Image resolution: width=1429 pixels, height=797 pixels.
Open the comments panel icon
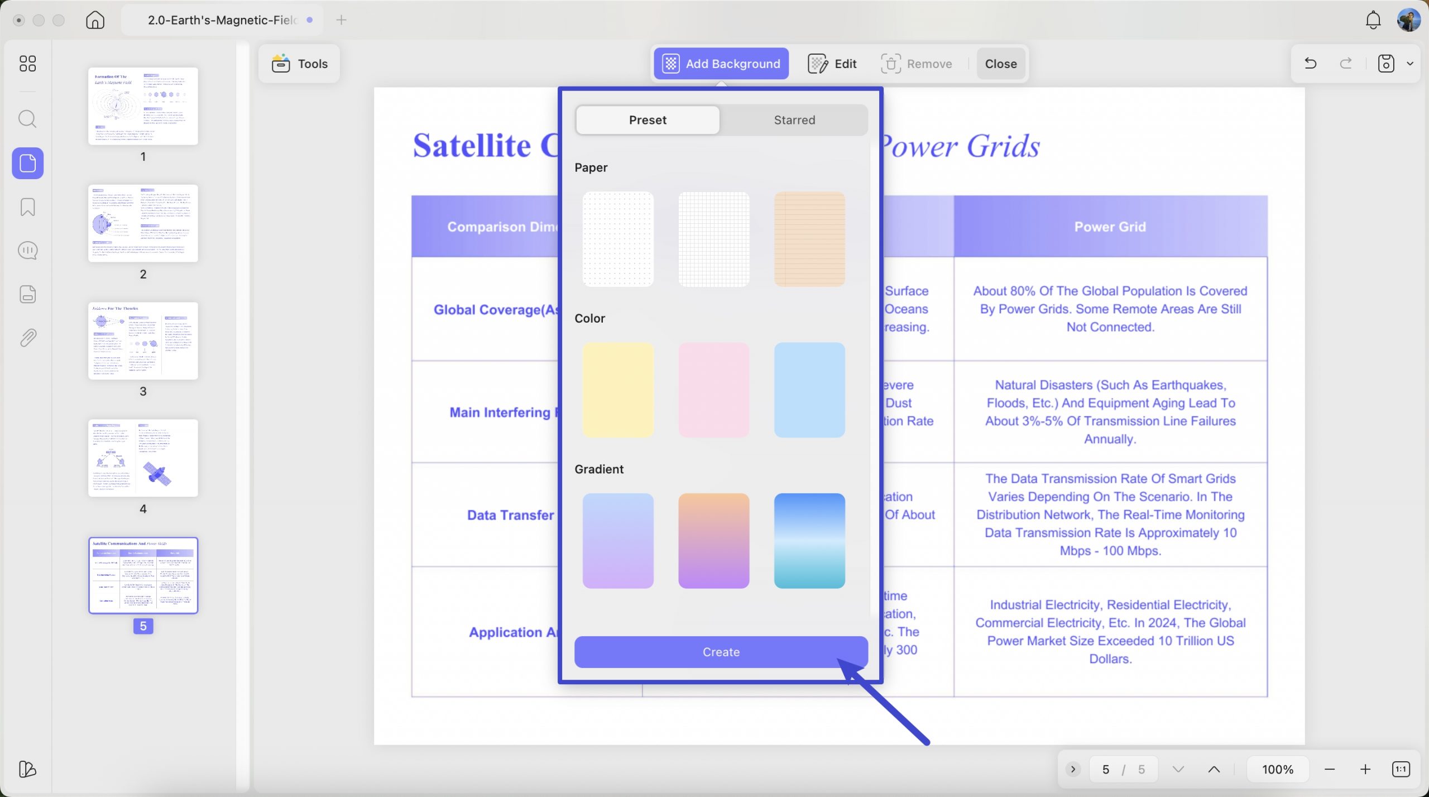coord(27,251)
